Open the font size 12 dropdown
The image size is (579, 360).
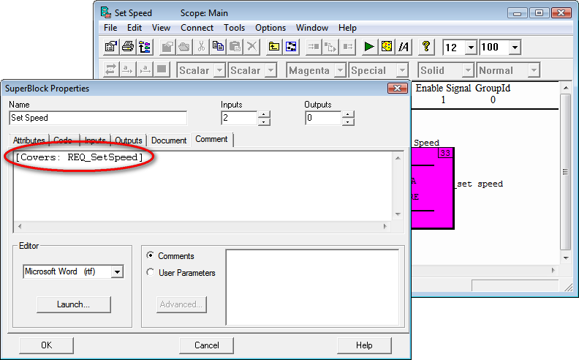pyautogui.click(x=470, y=48)
